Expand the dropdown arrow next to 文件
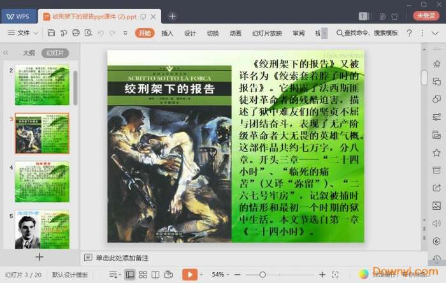Image resolution: width=446 pixels, height=283 pixels. (36, 33)
